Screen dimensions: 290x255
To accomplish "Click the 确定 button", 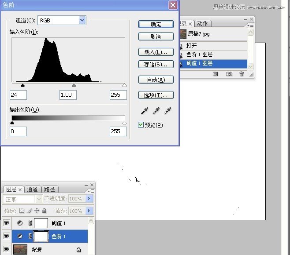I will click(x=156, y=24).
